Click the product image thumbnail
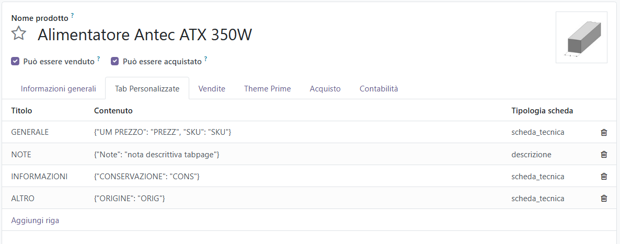Screen dimensions: 620x244 (x=581, y=38)
